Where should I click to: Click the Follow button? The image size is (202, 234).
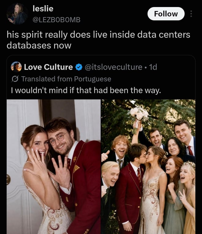tap(166, 14)
